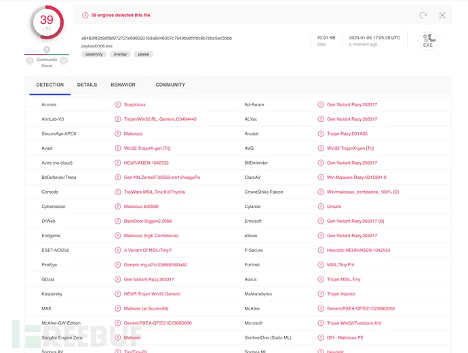Click the alert icon in Kaspersky row

pyautogui.click(x=118, y=293)
